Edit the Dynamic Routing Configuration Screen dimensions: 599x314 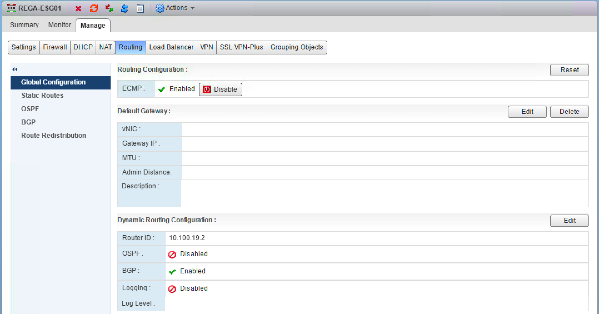(569, 221)
